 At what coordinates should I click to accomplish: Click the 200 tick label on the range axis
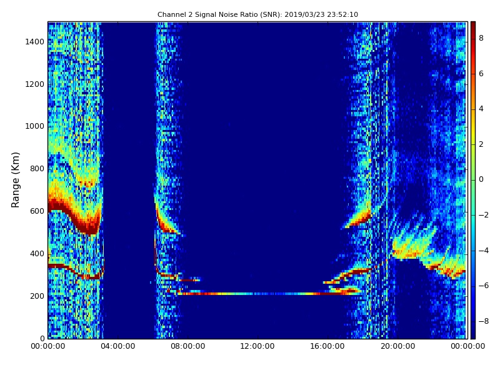pyautogui.click(x=37, y=296)
